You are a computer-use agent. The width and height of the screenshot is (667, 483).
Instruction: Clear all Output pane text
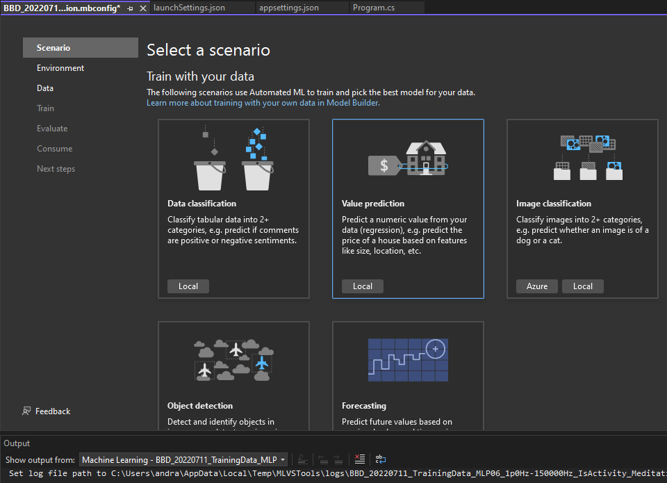[360, 459]
